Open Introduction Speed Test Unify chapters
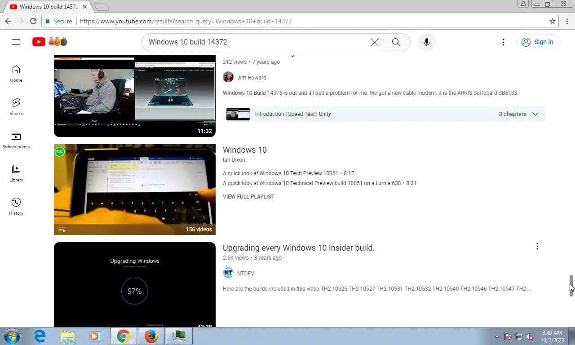 (x=293, y=114)
